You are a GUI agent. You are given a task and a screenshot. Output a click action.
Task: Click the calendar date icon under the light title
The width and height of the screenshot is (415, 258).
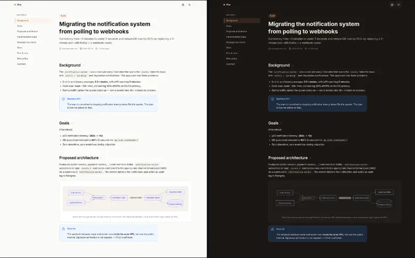click(81, 49)
